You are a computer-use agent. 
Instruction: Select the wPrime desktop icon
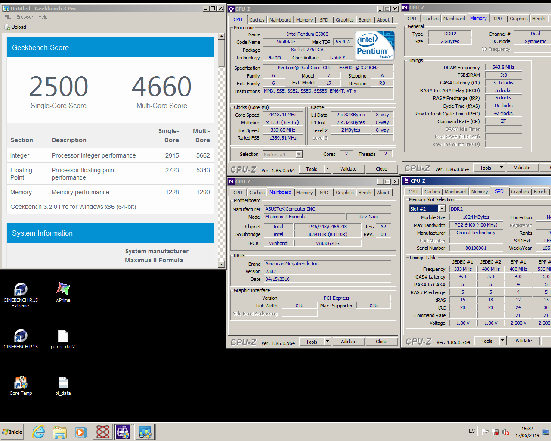coord(63,292)
